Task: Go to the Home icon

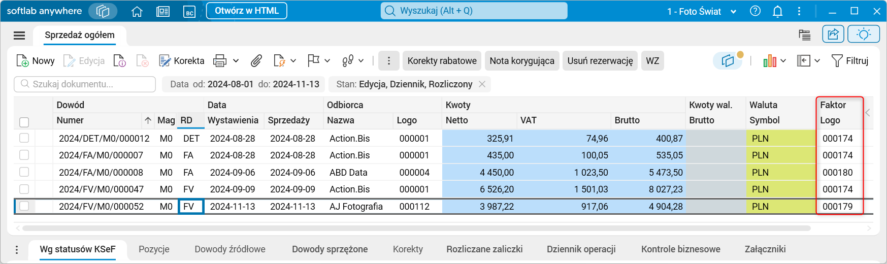Action: pos(137,12)
